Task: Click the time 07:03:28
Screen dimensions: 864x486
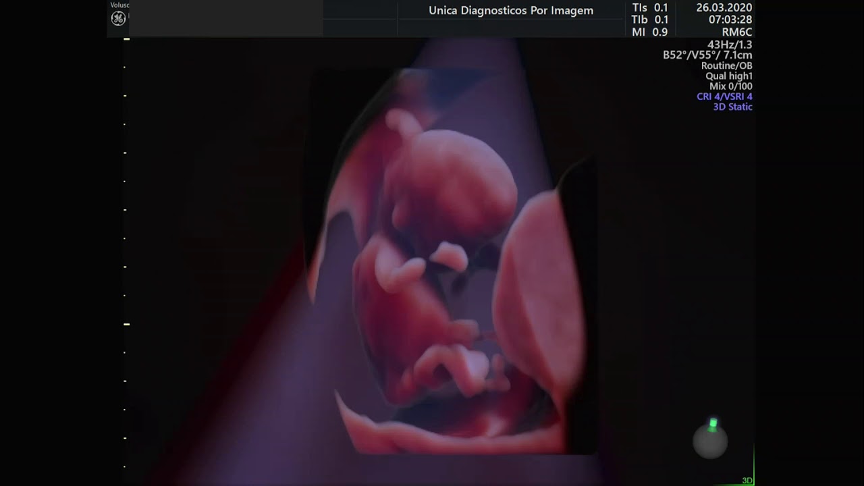Action: [x=730, y=20]
